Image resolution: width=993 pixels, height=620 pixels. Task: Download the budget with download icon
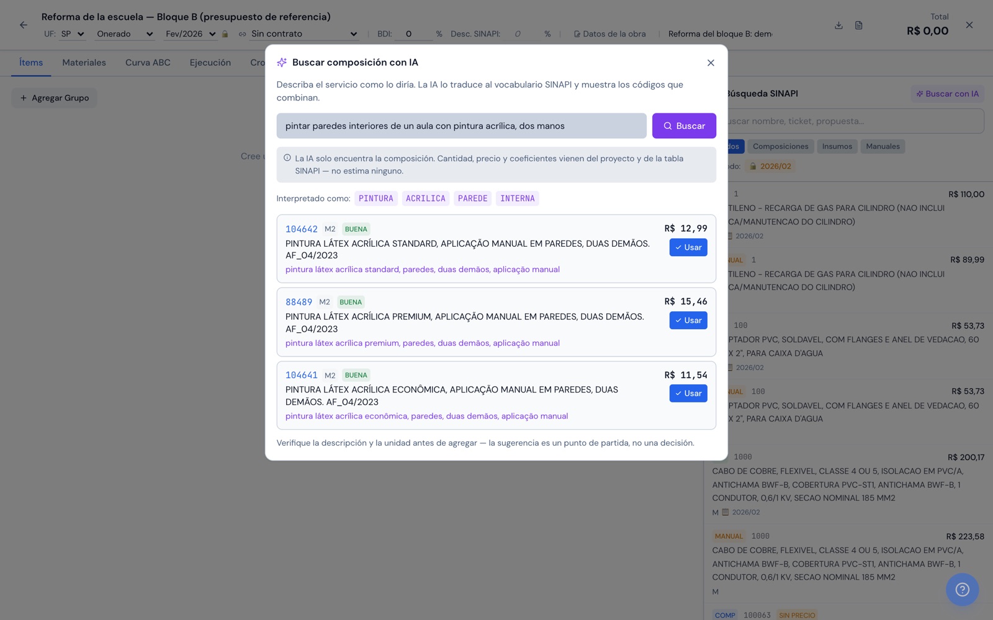pos(838,25)
